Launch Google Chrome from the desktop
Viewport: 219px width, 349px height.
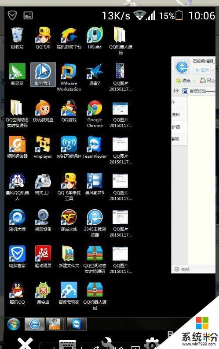click(x=95, y=114)
